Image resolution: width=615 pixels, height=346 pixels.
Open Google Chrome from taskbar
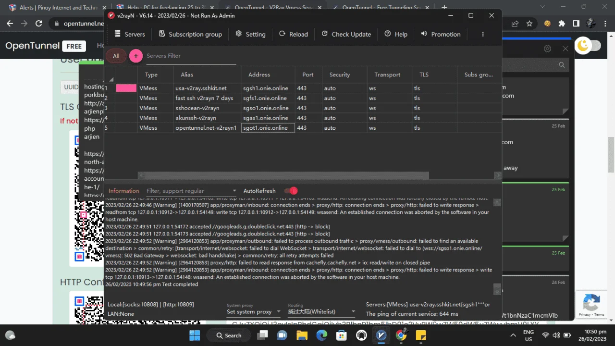(x=401, y=335)
